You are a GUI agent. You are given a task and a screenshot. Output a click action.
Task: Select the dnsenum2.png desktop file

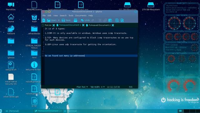[x=81, y=6]
